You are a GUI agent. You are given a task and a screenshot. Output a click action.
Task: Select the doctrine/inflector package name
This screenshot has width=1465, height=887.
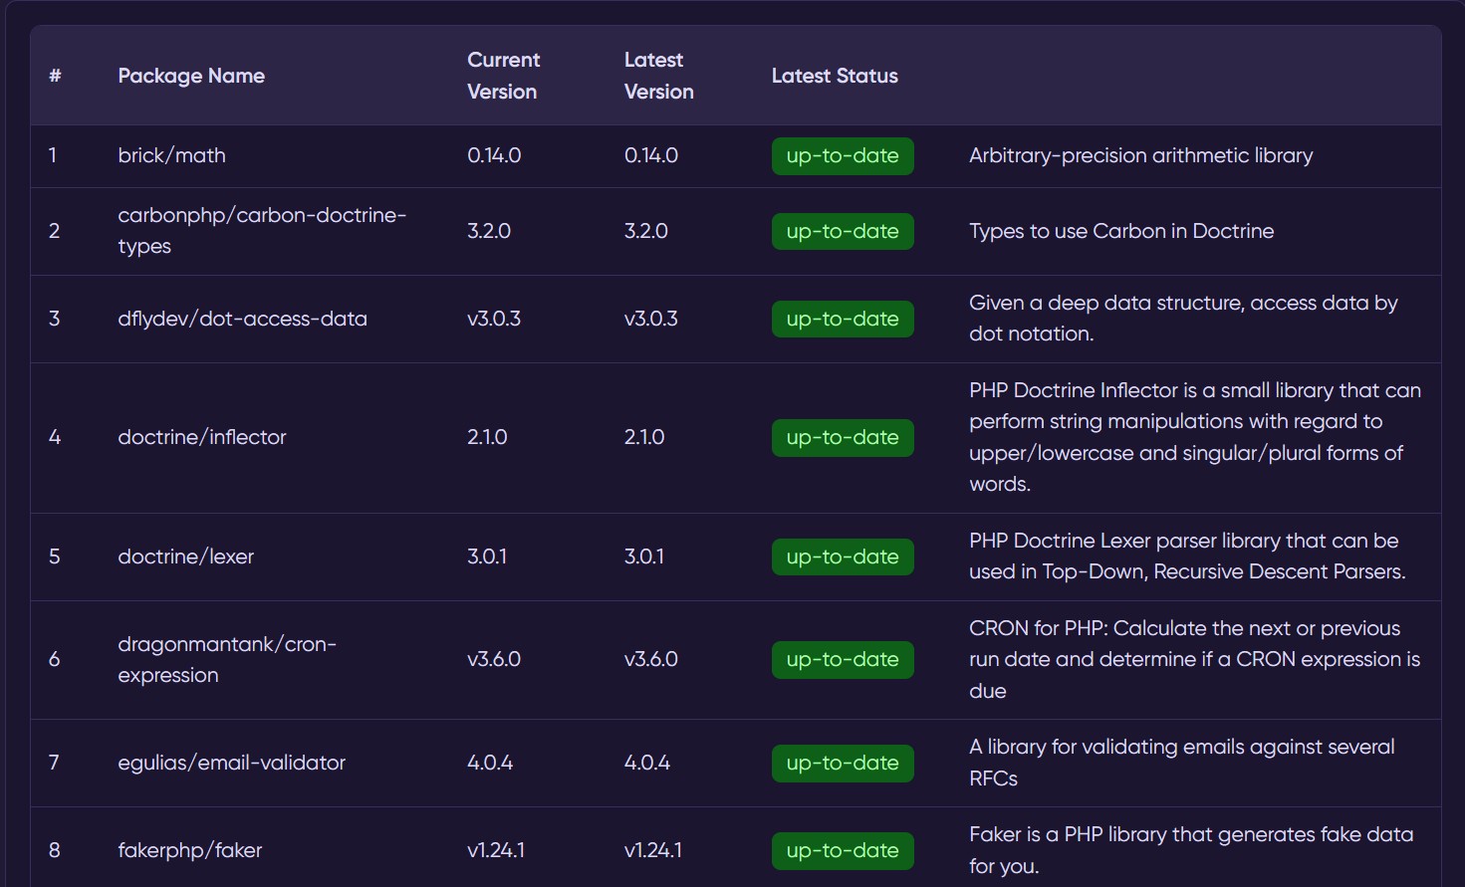pyautogui.click(x=201, y=438)
